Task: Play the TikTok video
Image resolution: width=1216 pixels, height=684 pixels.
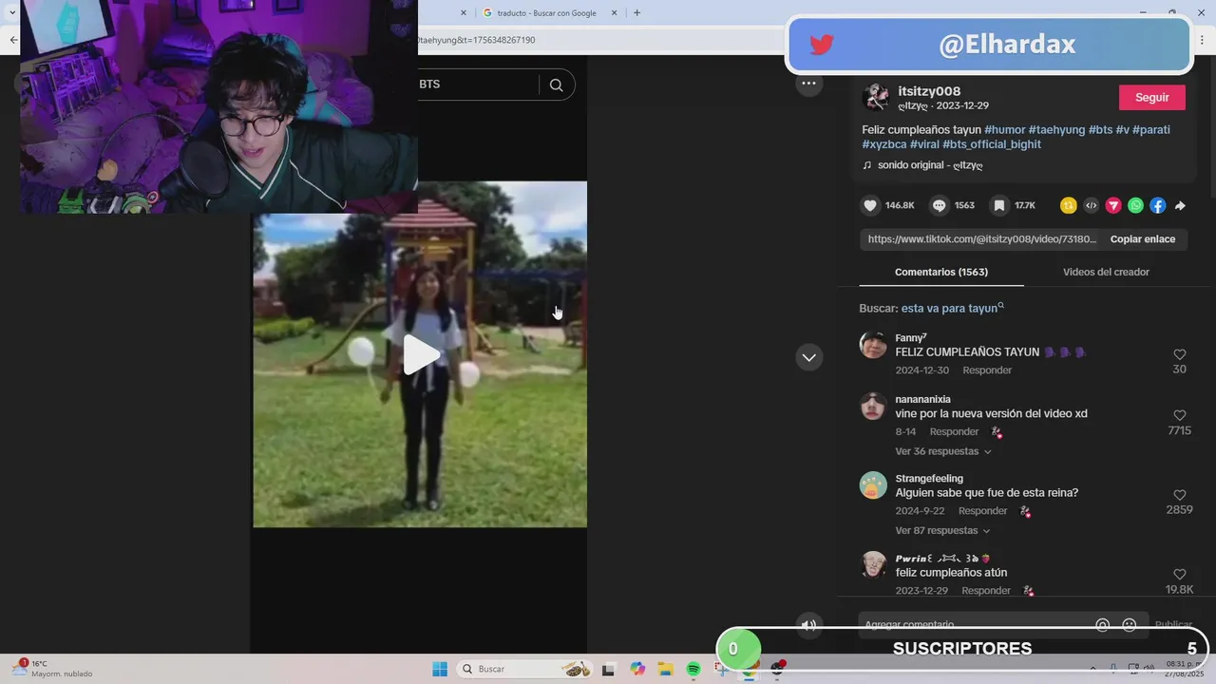Action: click(421, 354)
